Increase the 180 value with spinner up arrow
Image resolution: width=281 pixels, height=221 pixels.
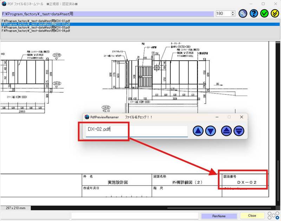pyautogui.click(x=233, y=12)
